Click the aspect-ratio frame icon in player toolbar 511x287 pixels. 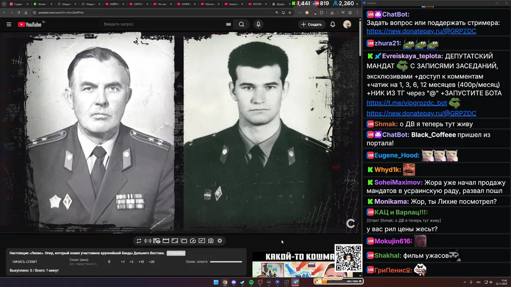point(174,241)
